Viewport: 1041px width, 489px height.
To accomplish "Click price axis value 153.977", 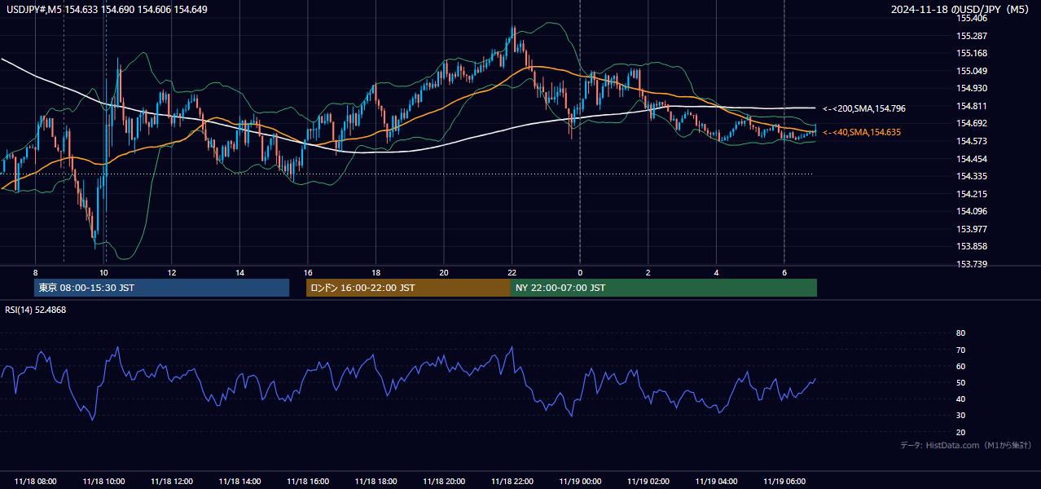I will click(x=972, y=229).
